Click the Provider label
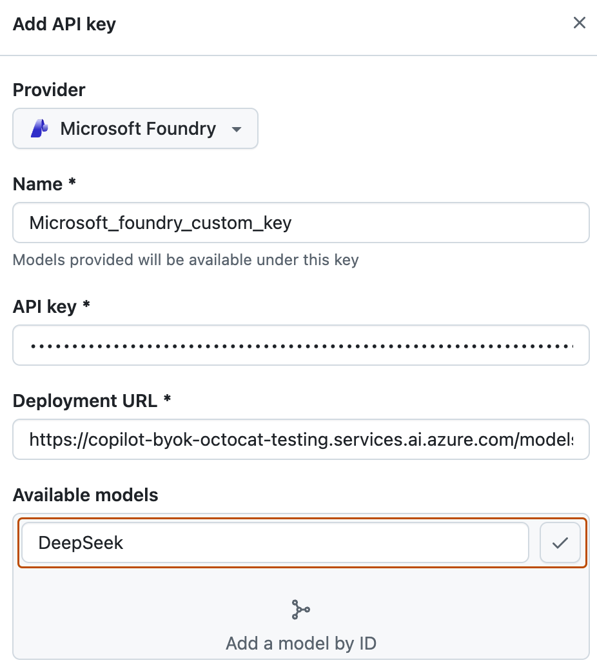 tap(48, 90)
